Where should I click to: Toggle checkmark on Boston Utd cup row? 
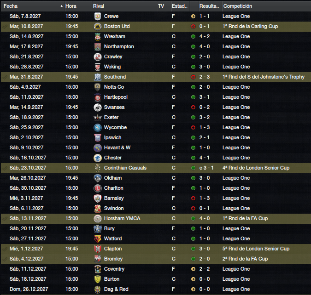[x=5, y=27]
